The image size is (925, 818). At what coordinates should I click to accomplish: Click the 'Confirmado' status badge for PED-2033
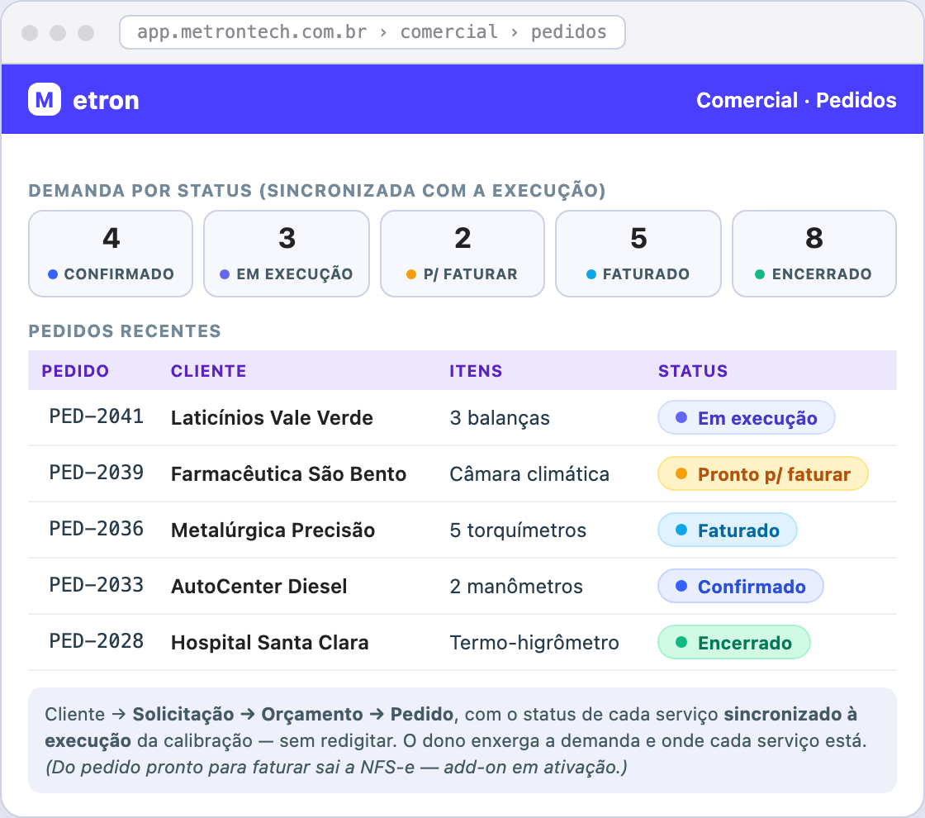740,586
